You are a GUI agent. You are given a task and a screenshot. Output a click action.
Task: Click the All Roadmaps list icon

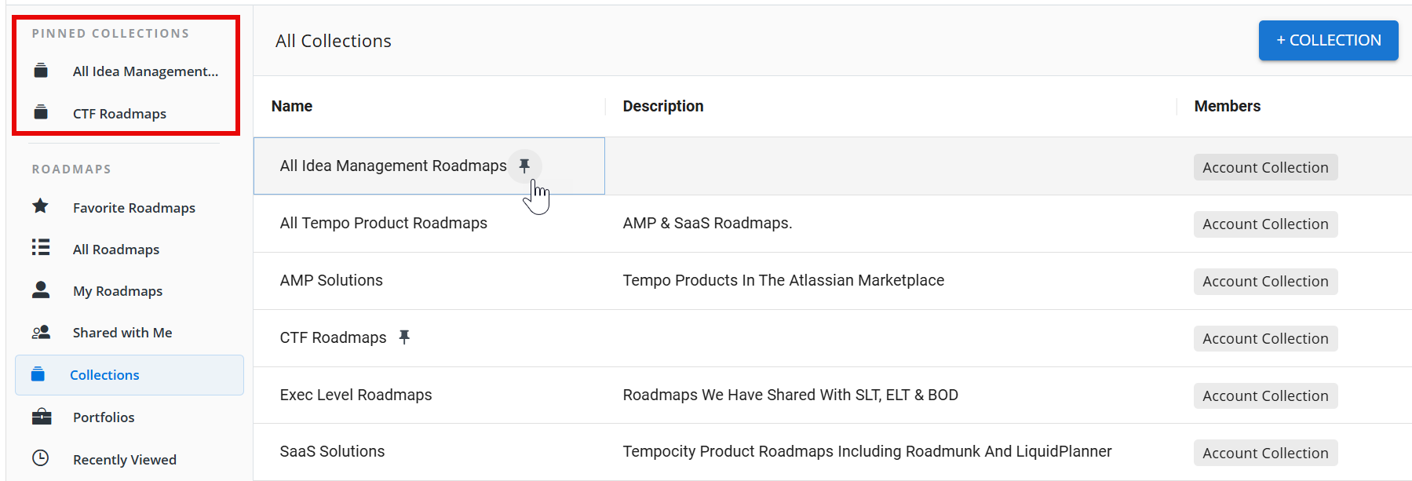pos(41,248)
